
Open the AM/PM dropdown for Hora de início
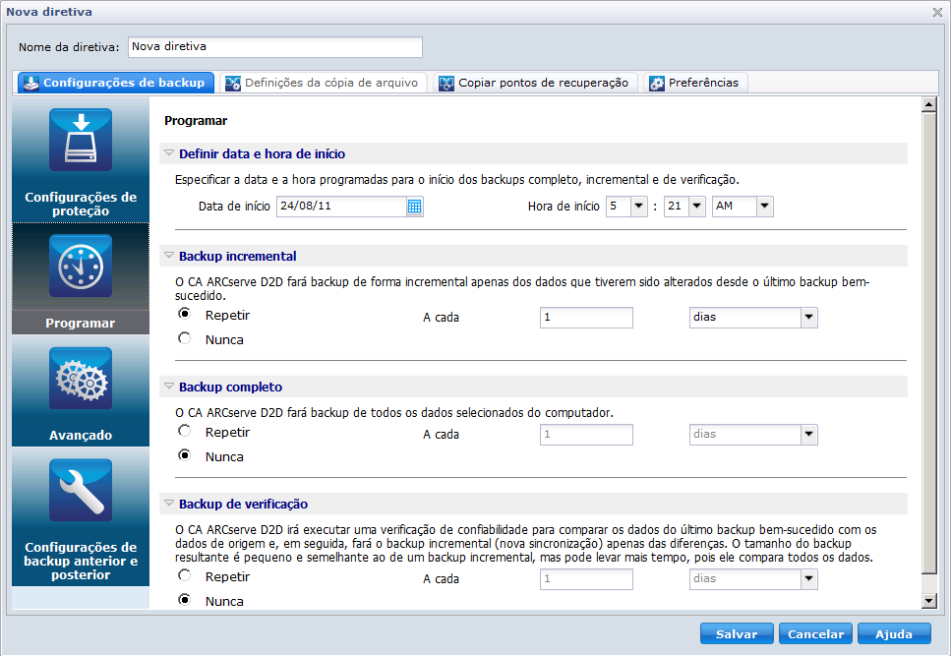click(765, 206)
